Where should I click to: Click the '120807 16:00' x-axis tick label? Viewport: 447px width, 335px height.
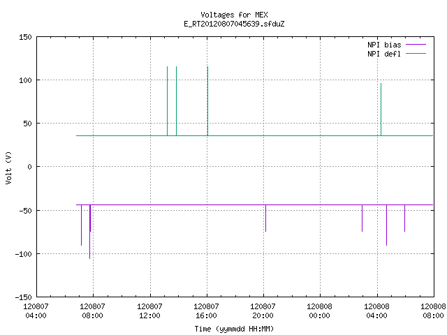pos(206,311)
